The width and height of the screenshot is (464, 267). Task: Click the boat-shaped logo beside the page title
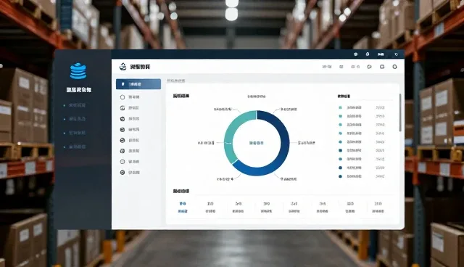pyautogui.click(x=123, y=67)
